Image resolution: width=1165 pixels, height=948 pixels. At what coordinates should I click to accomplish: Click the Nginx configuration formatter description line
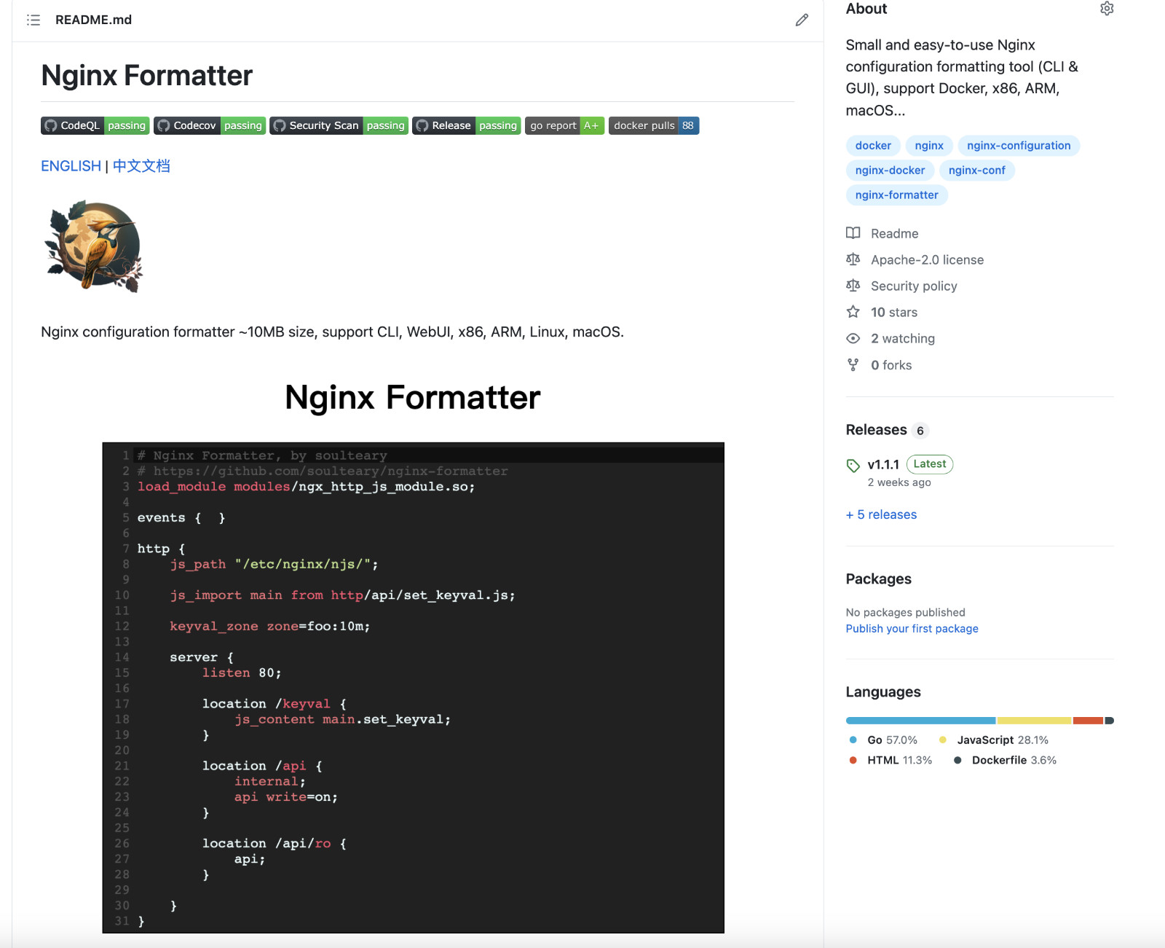click(332, 332)
